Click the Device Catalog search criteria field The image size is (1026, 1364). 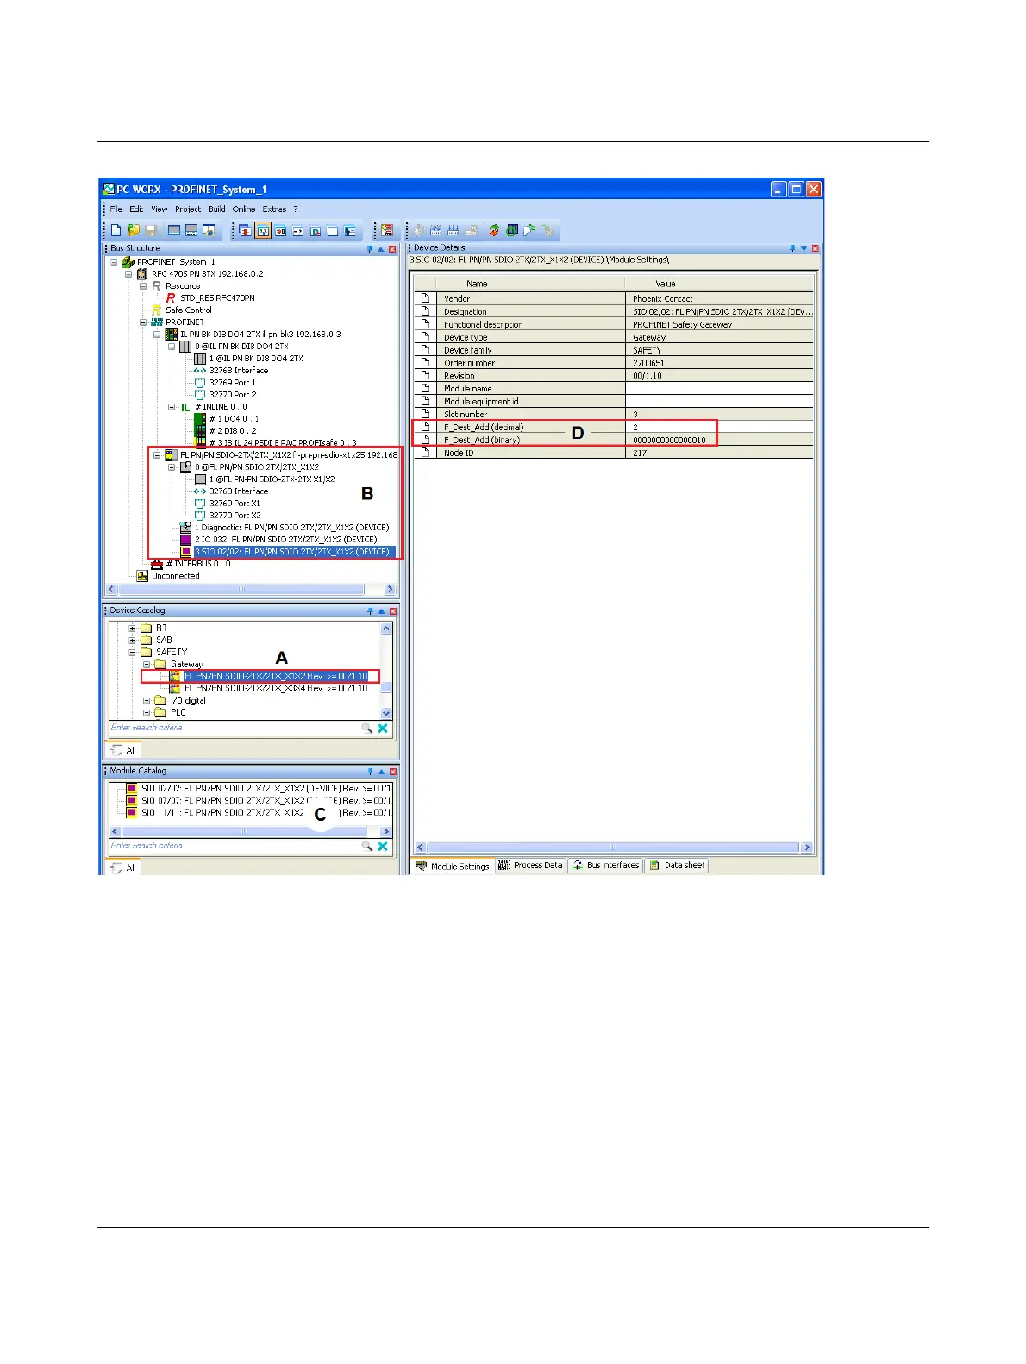coord(233,729)
